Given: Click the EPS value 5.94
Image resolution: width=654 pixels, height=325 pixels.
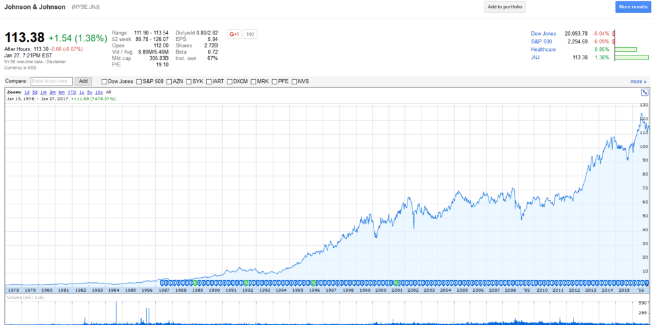Looking at the screenshot, I should pos(212,39).
